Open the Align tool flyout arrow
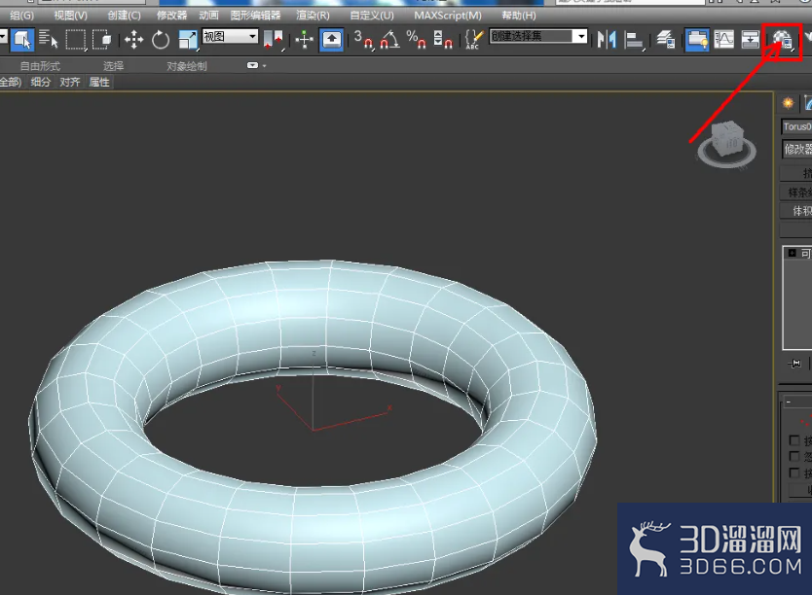Screen dimensions: 812x595 (x=644, y=51)
